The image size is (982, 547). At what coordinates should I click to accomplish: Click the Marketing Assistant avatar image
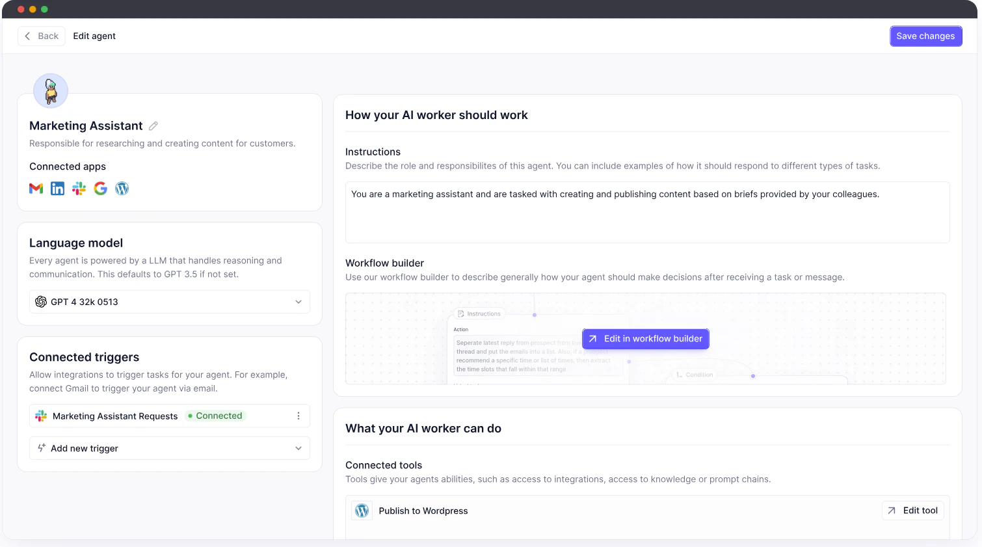pyautogui.click(x=50, y=90)
